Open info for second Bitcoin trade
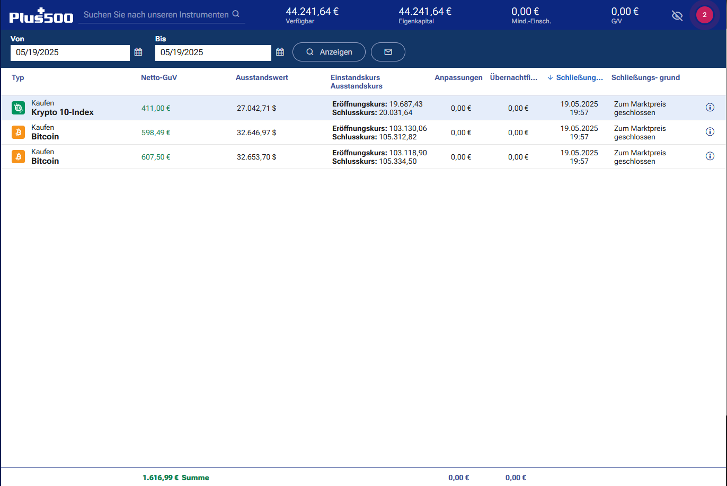The width and height of the screenshot is (727, 486). tap(710, 156)
